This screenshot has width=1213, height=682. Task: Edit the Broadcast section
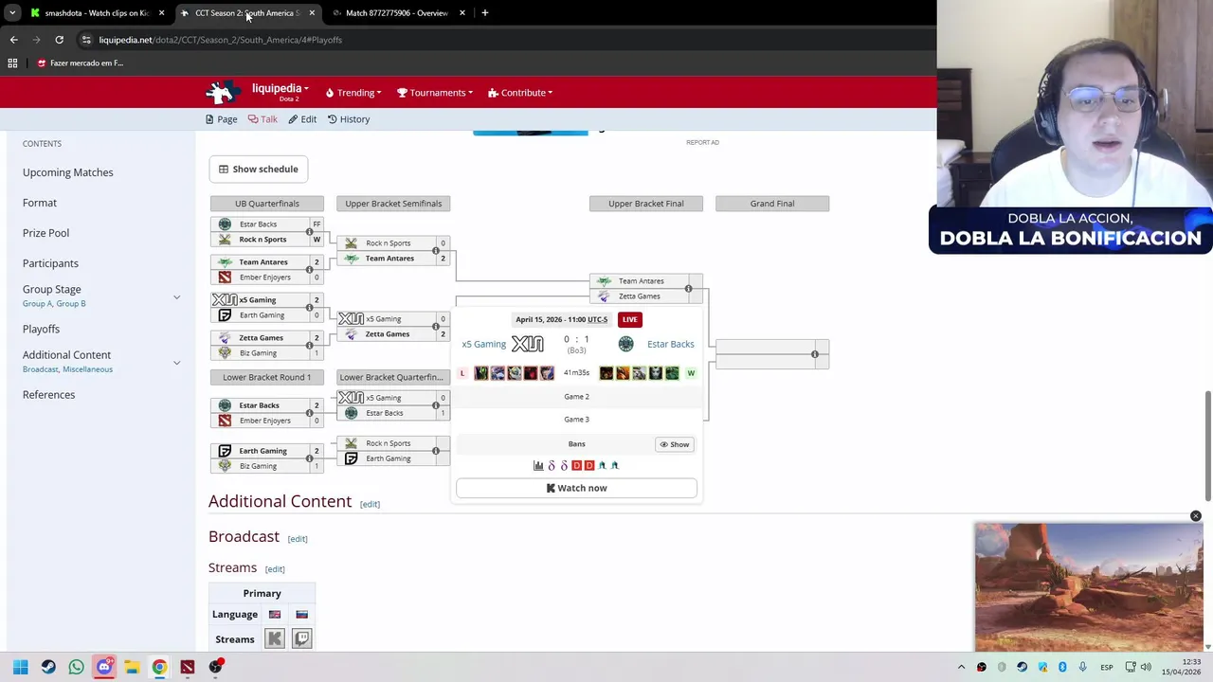click(298, 539)
